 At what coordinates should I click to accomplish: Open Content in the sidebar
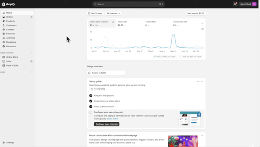tap(17, 30)
